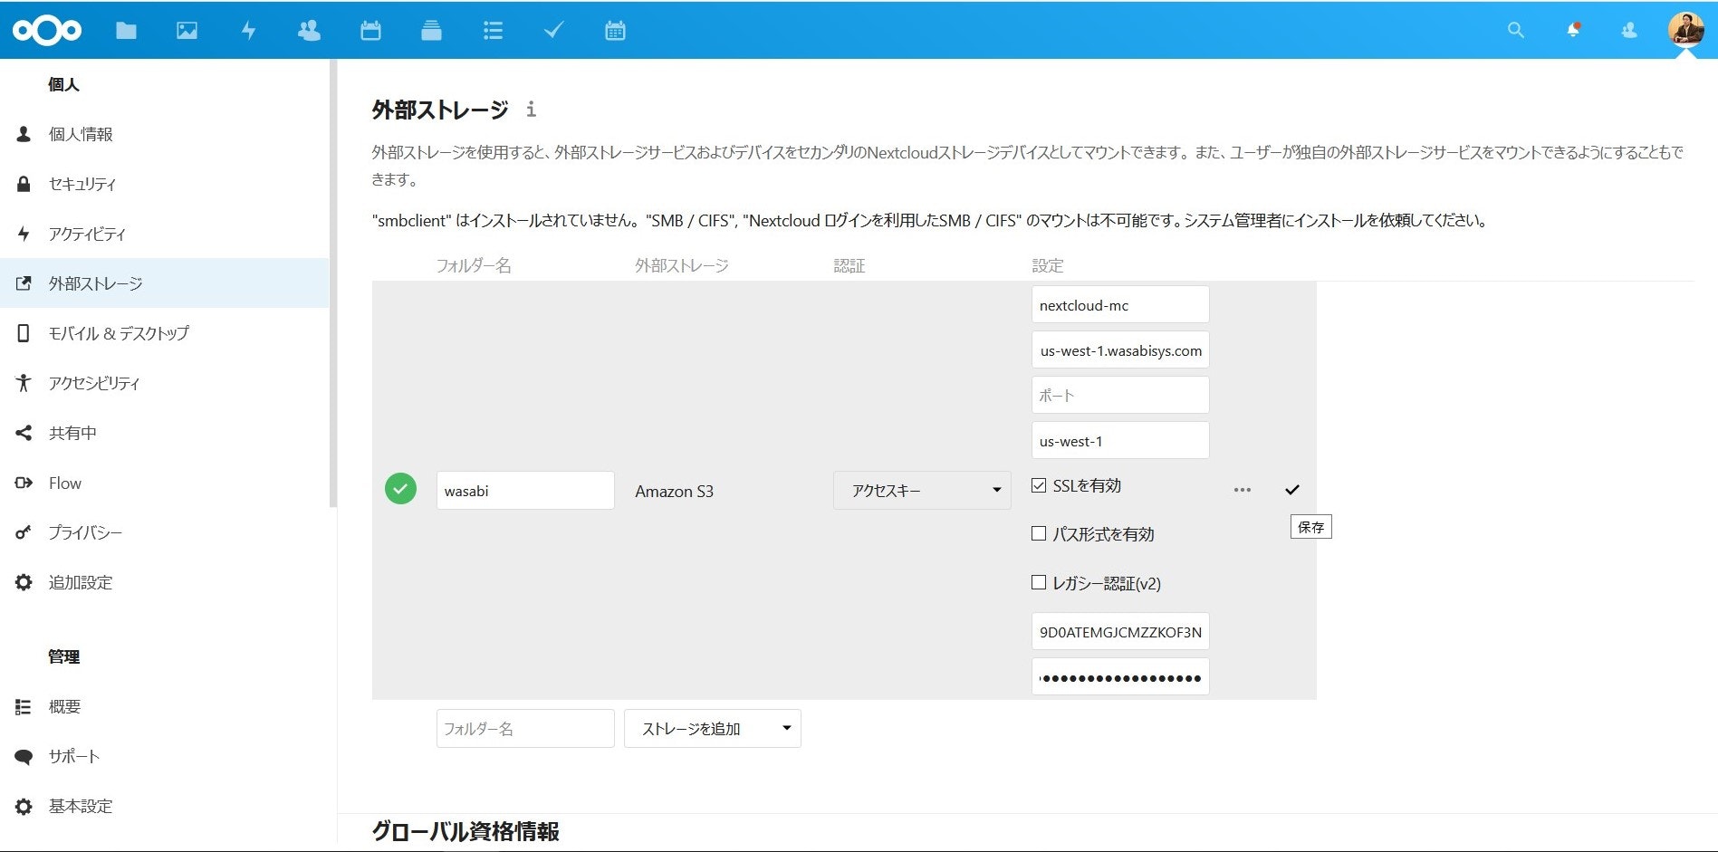
Task: Click the Nextcloud logo
Action: (x=47, y=31)
